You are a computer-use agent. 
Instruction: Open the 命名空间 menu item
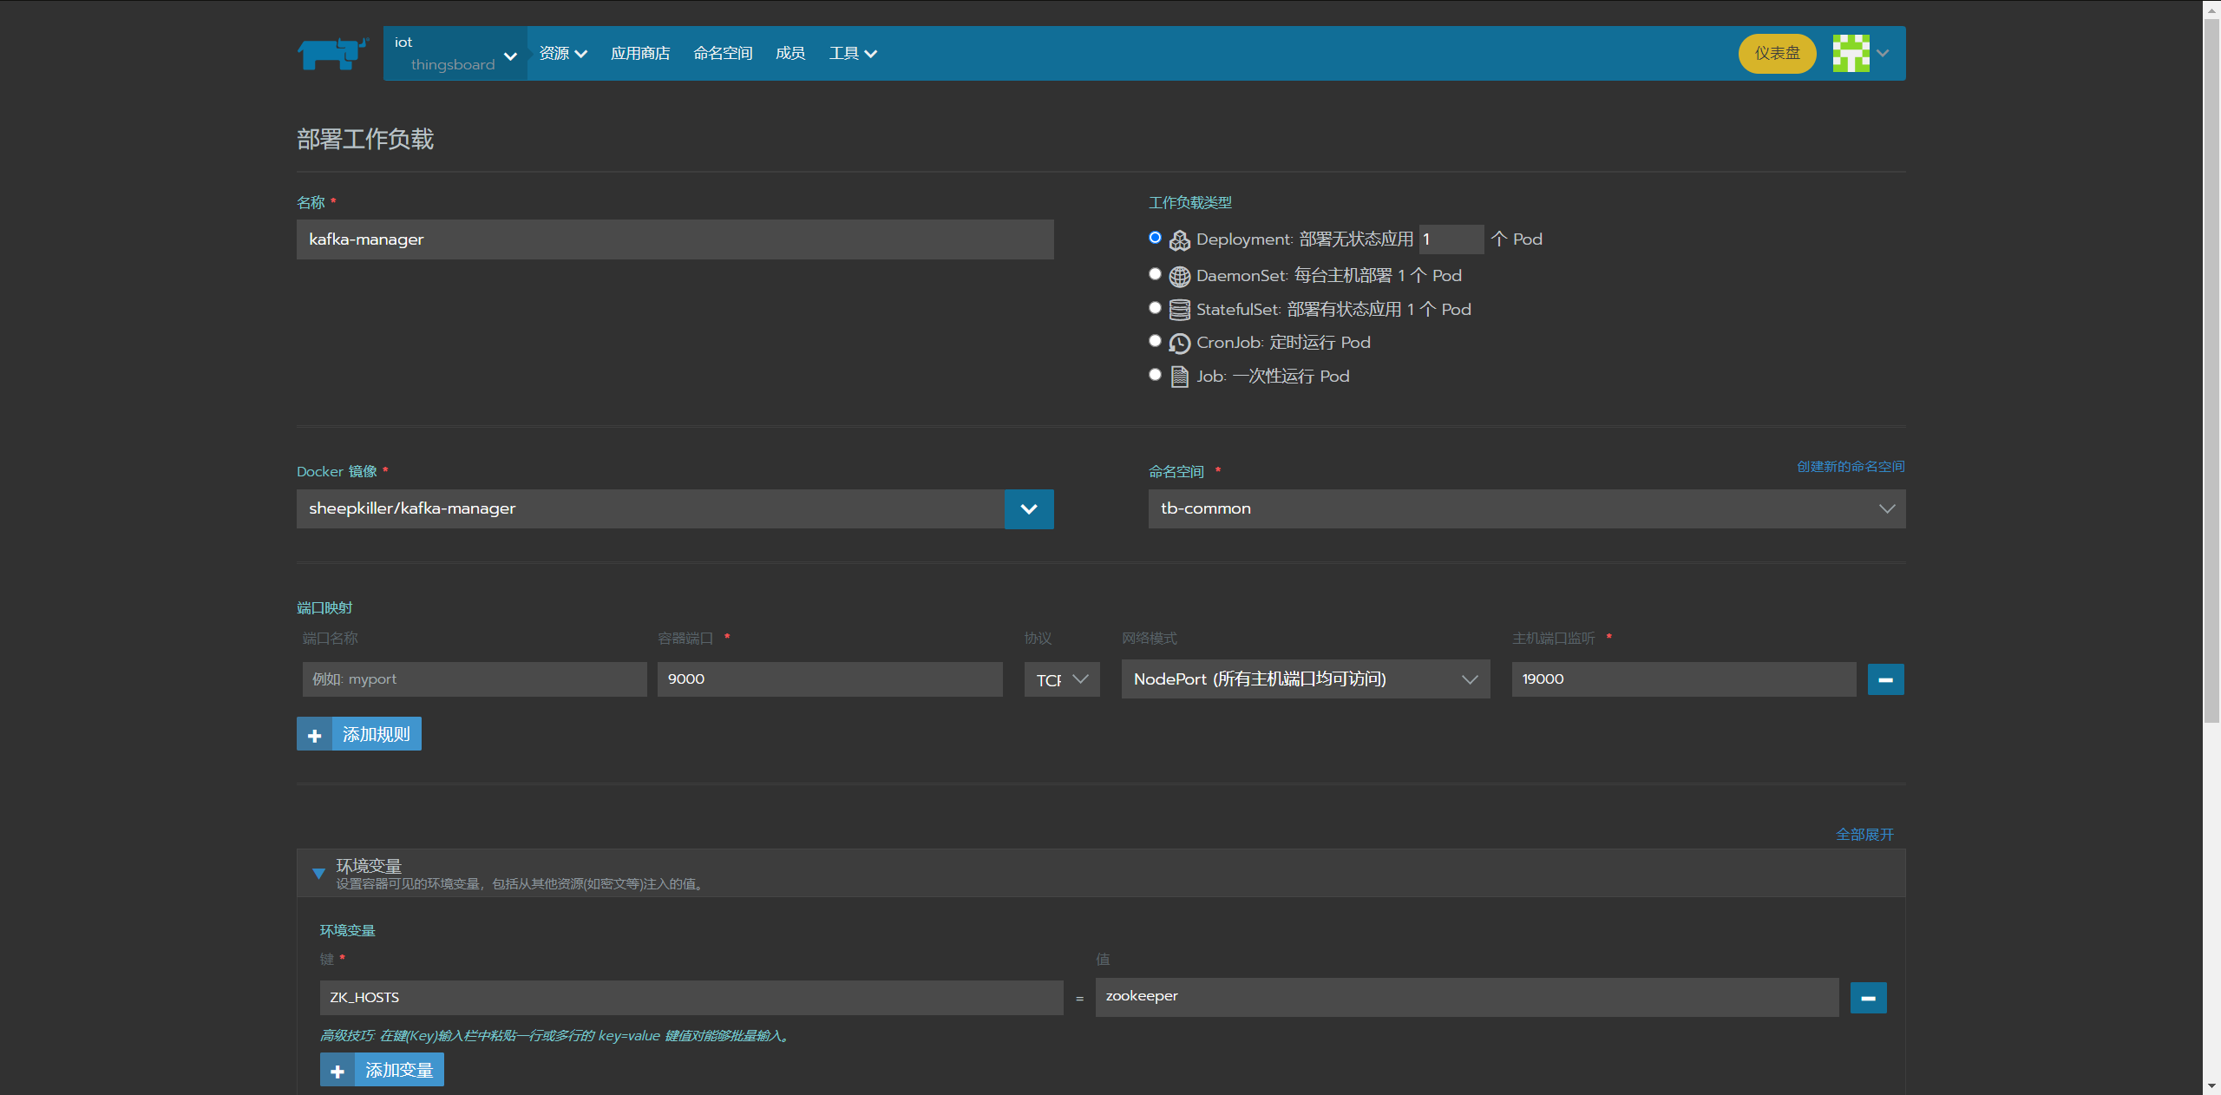tap(723, 54)
